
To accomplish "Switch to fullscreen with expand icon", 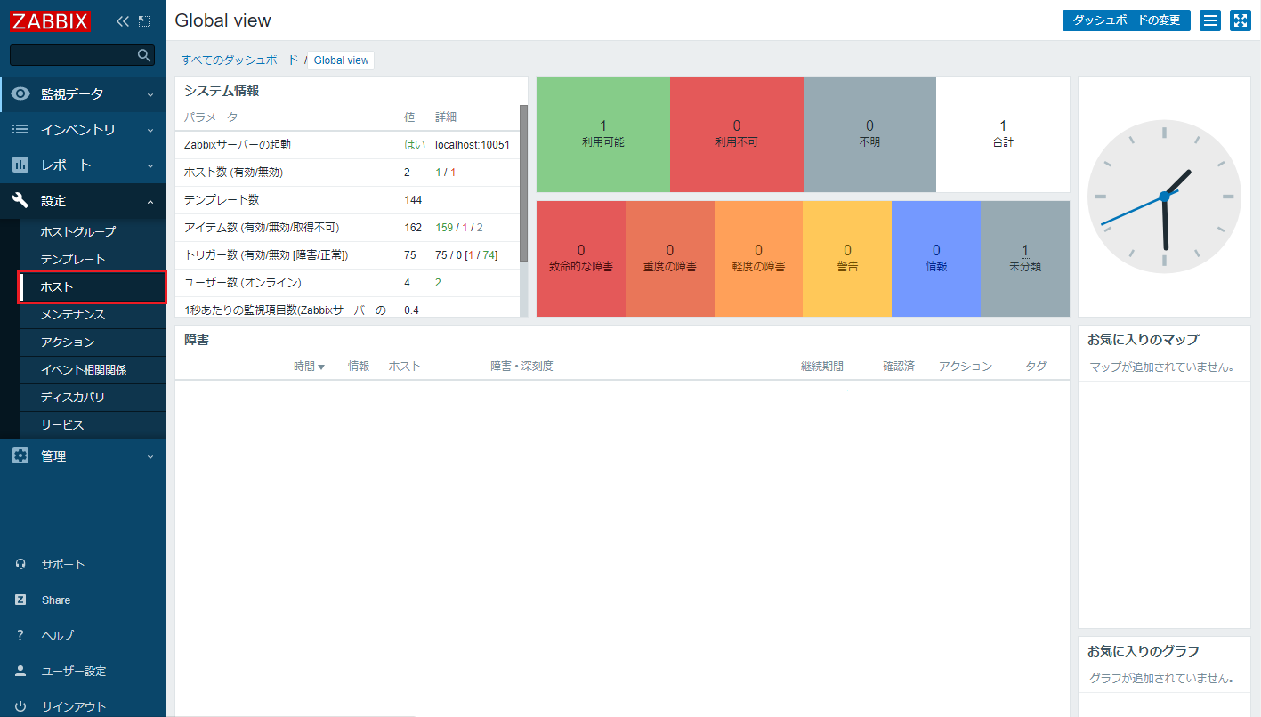I will (1241, 20).
